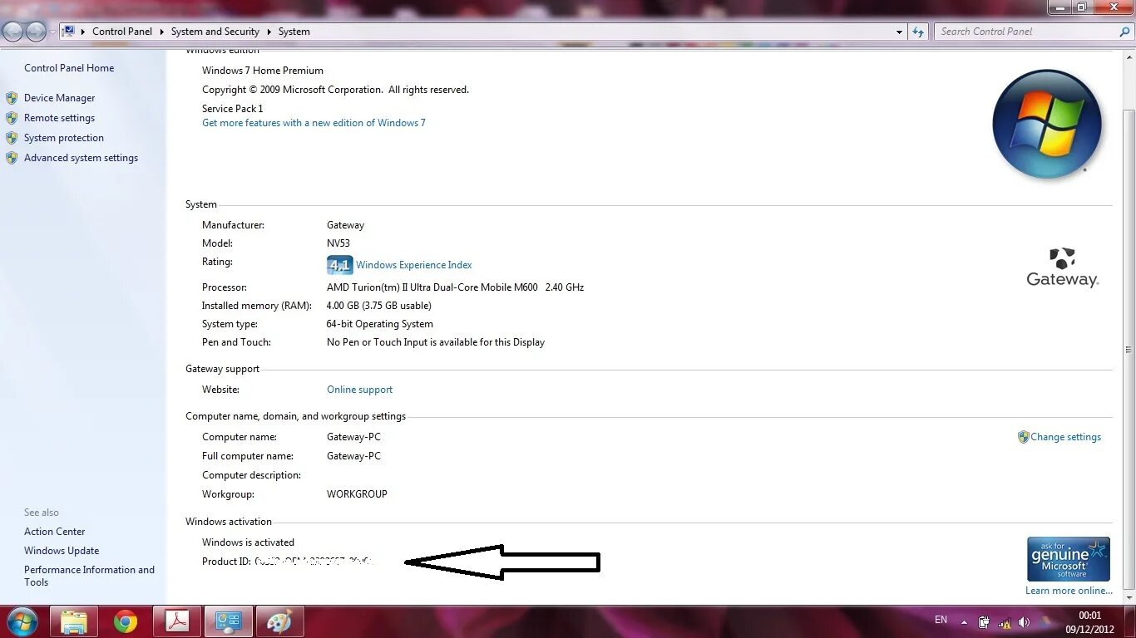Click the 4.1 rating badge icon
The height and width of the screenshot is (638, 1136).
click(x=339, y=265)
